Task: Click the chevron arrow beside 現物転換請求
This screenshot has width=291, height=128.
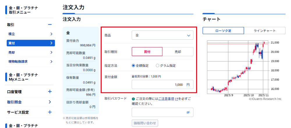Action: pos(51,61)
